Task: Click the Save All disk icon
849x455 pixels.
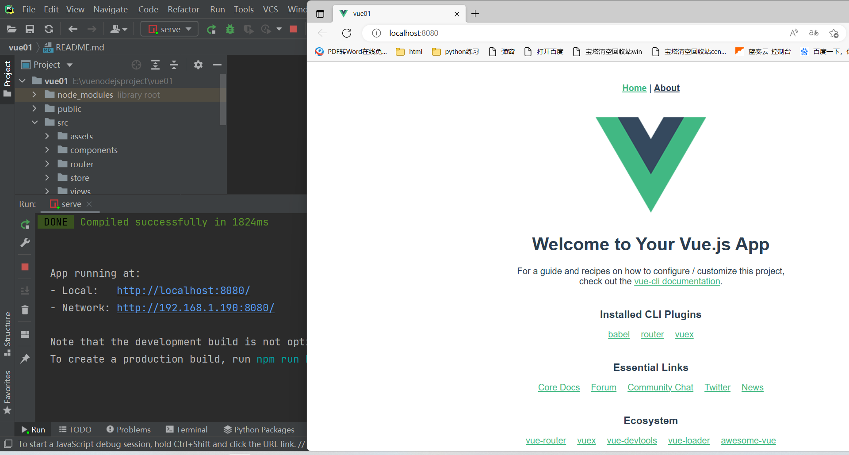Action: pos(30,29)
